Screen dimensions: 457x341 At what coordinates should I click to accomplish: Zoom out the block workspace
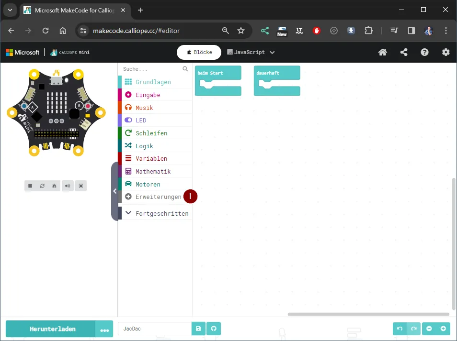(429, 329)
